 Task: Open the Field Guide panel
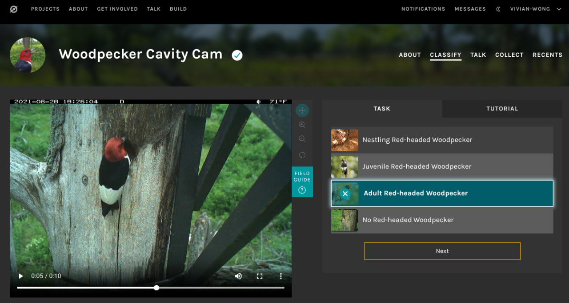click(302, 182)
